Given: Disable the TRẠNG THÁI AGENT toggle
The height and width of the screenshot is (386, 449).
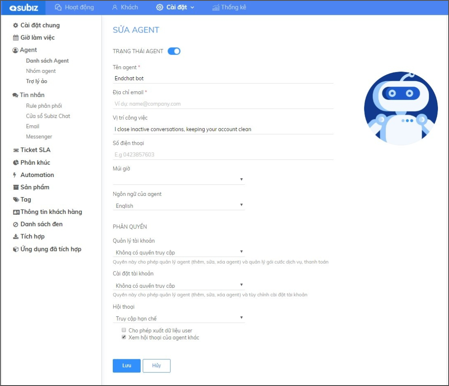Looking at the screenshot, I should pos(174,51).
